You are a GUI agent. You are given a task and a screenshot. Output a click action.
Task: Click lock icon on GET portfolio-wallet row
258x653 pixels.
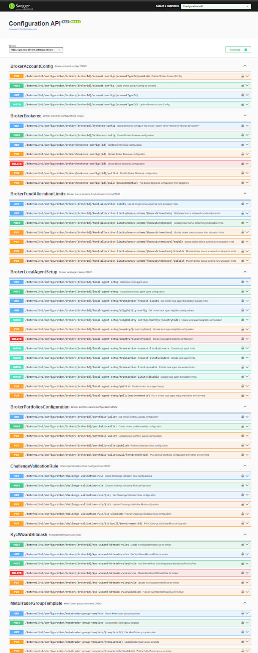click(242, 417)
